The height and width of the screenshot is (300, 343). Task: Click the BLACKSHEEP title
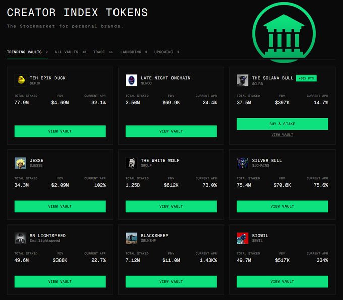click(x=155, y=236)
